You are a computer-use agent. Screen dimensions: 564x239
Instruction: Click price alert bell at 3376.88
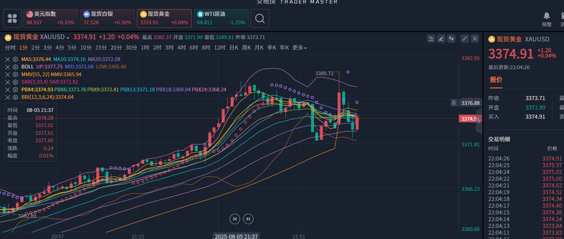[x=454, y=103]
